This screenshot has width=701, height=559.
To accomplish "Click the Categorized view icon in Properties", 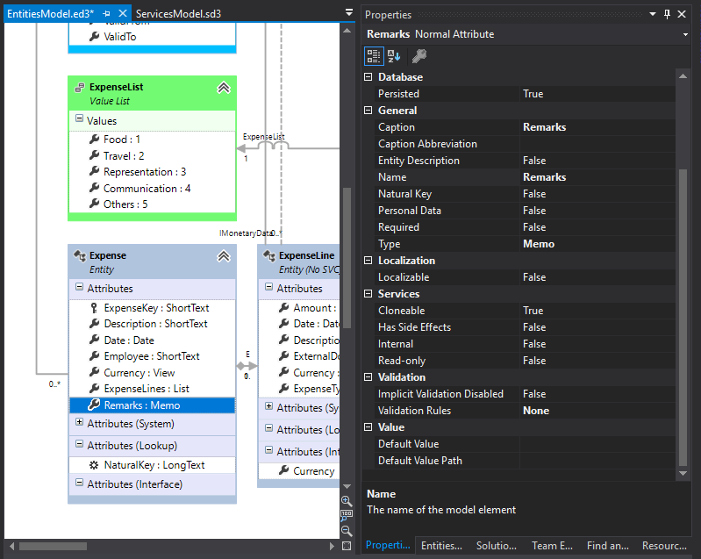I will (x=374, y=56).
